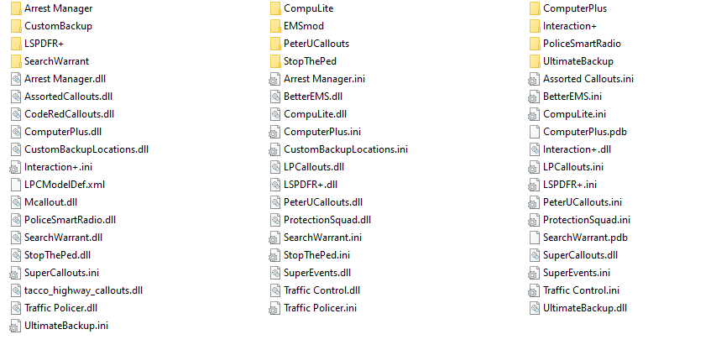Viewport: 716px width, 350px height.
Task: Select the UltimateBackup folder icon
Action: [535, 61]
